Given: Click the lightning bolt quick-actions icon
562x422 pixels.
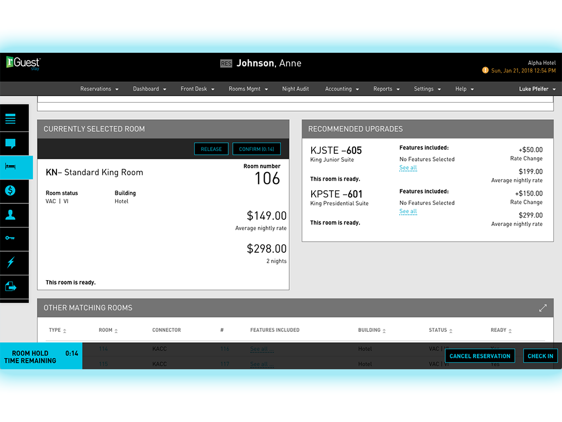Looking at the screenshot, I should click(x=14, y=263).
